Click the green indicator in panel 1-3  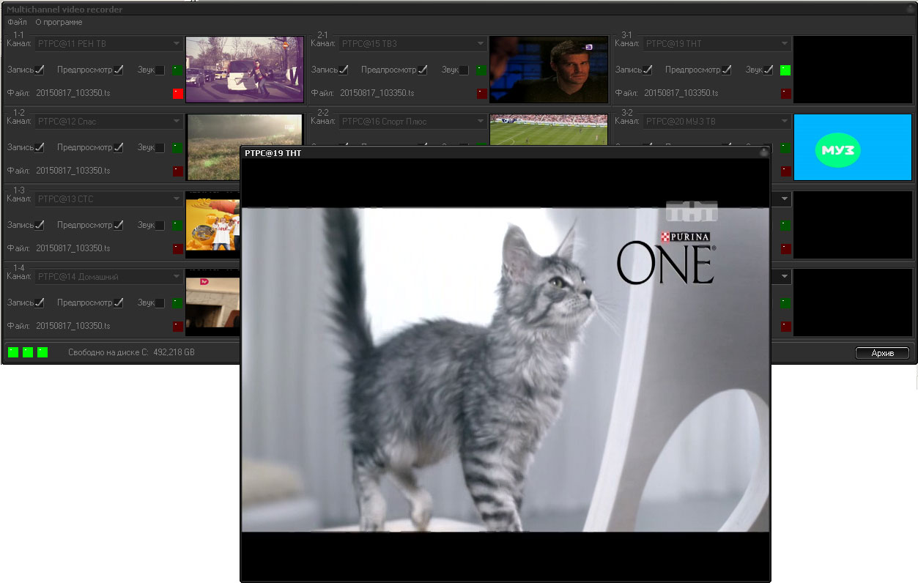(177, 226)
